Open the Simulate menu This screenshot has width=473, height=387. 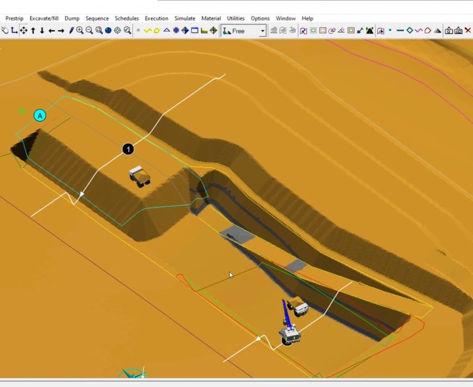(x=185, y=18)
